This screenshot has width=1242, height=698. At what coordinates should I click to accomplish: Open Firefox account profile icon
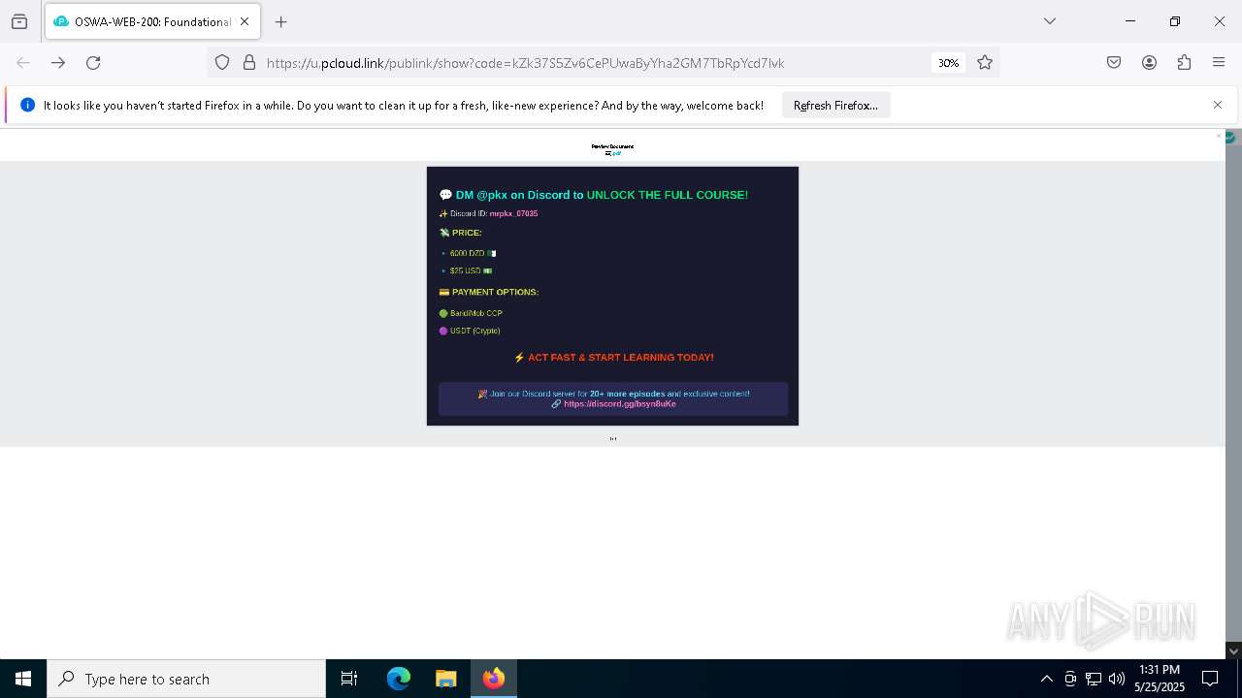click(x=1149, y=62)
